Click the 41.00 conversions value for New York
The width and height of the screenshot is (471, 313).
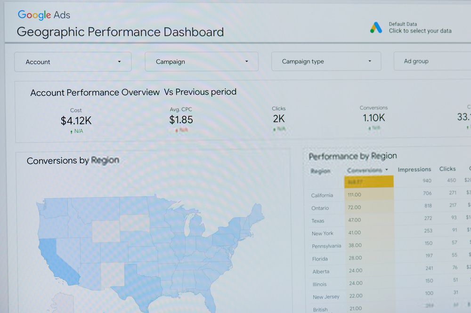(x=355, y=233)
